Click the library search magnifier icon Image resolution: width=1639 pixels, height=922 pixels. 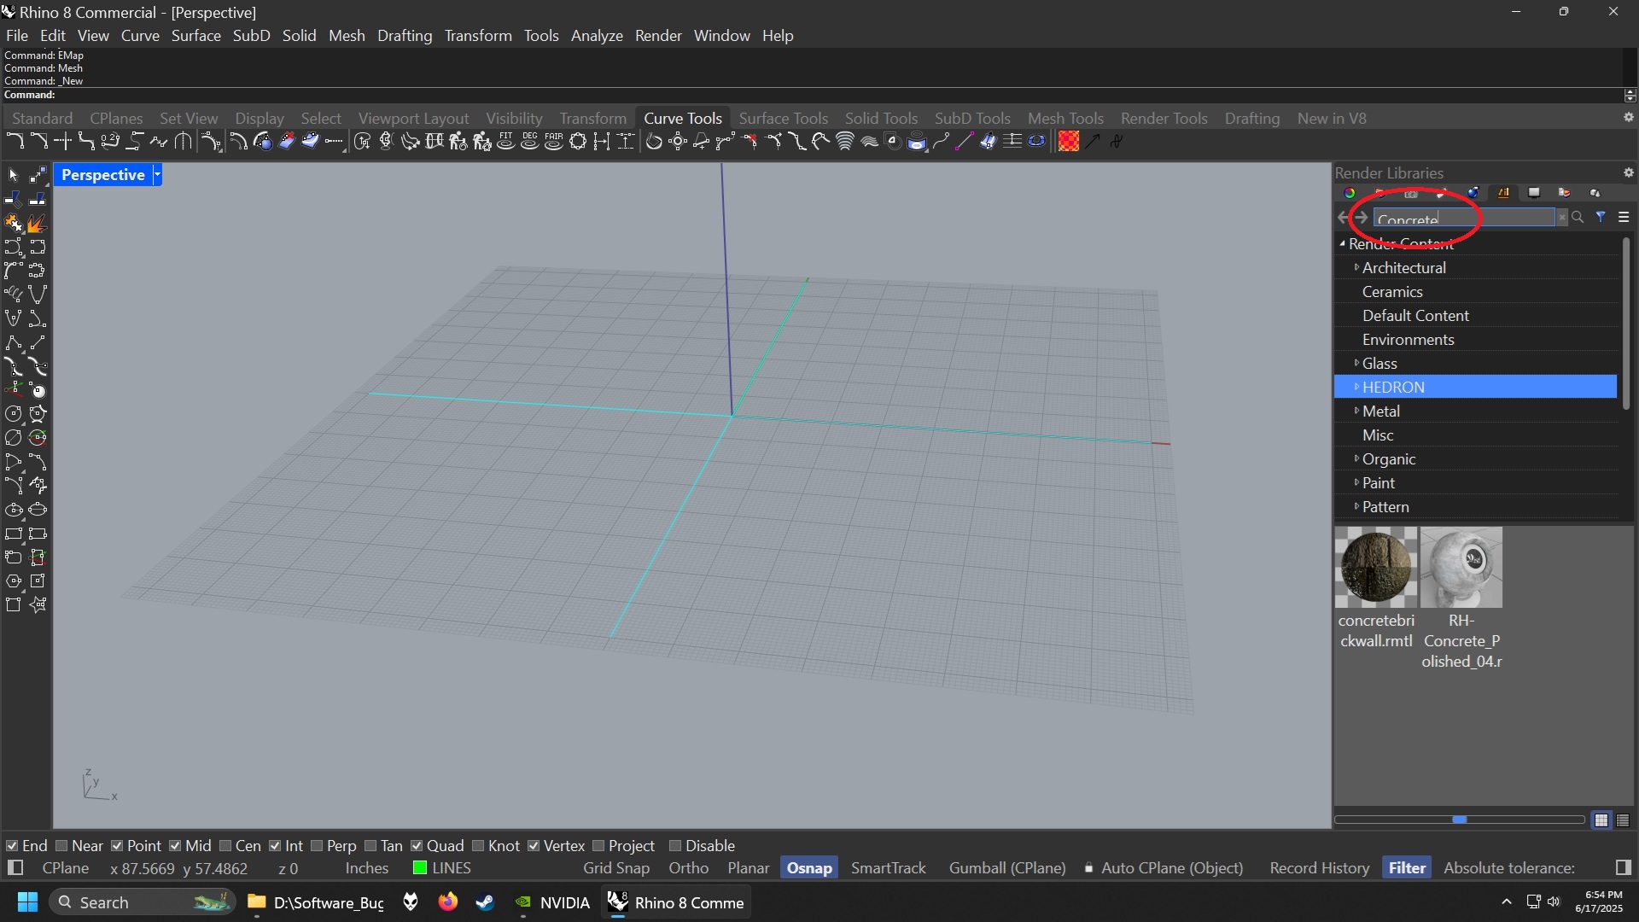point(1578,218)
